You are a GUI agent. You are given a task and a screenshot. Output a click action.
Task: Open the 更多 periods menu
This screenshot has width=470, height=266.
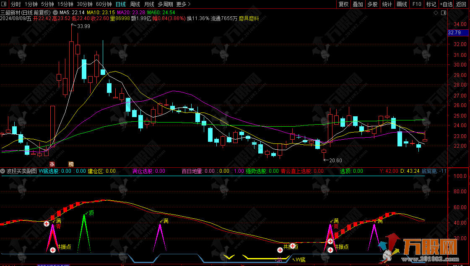pos(183,4)
